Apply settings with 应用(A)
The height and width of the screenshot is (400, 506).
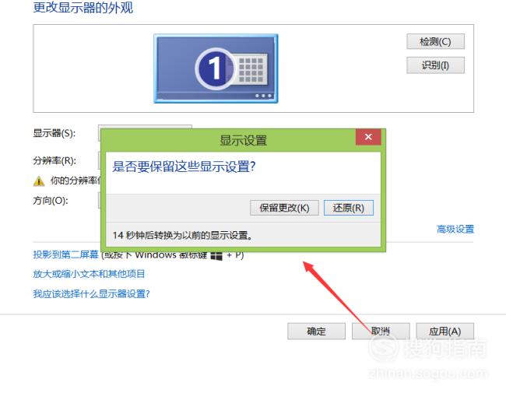coord(445,331)
